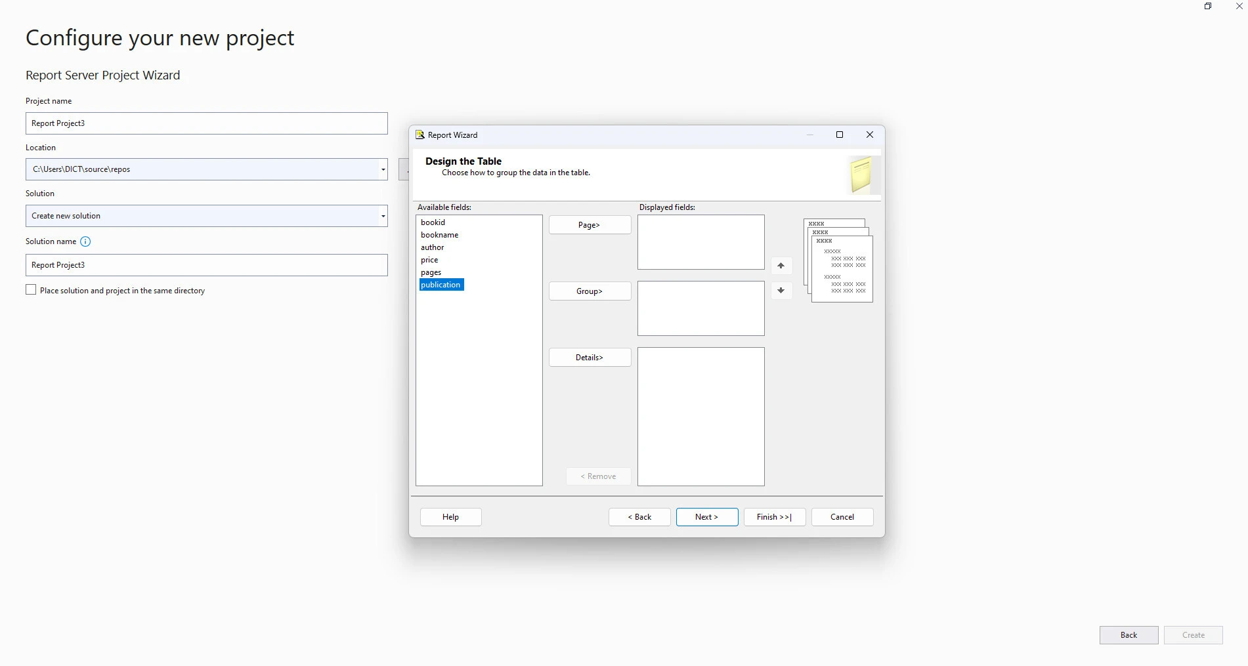Screen dimensions: 1248x666
Task: Open Help for the Report Wizard
Action: tap(450, 517)
